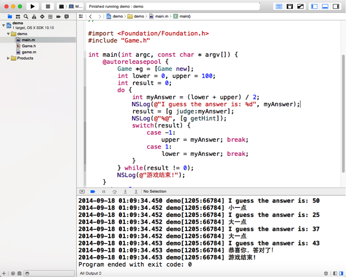Open All Output filter dropdown
Image resolution: width=346 pixels, height=277 pixels.
(x=91, y=273)
